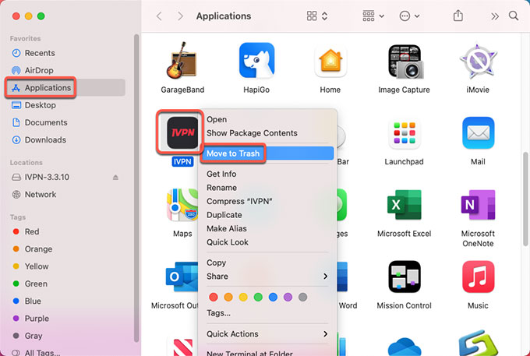Click the Mission Control icon
The image size is (530, 356).
[405, 278]
